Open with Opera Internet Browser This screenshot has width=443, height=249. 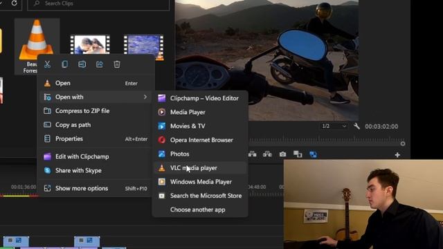pos(200,140)
